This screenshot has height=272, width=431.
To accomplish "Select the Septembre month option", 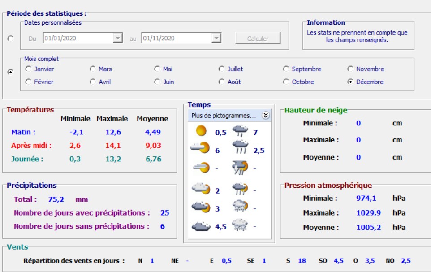I will pyautogui.click(x=286, y=69).
